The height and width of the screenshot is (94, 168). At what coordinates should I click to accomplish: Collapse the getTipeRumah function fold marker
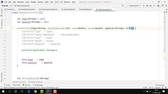pyautogui.click(x=11, y=78)
